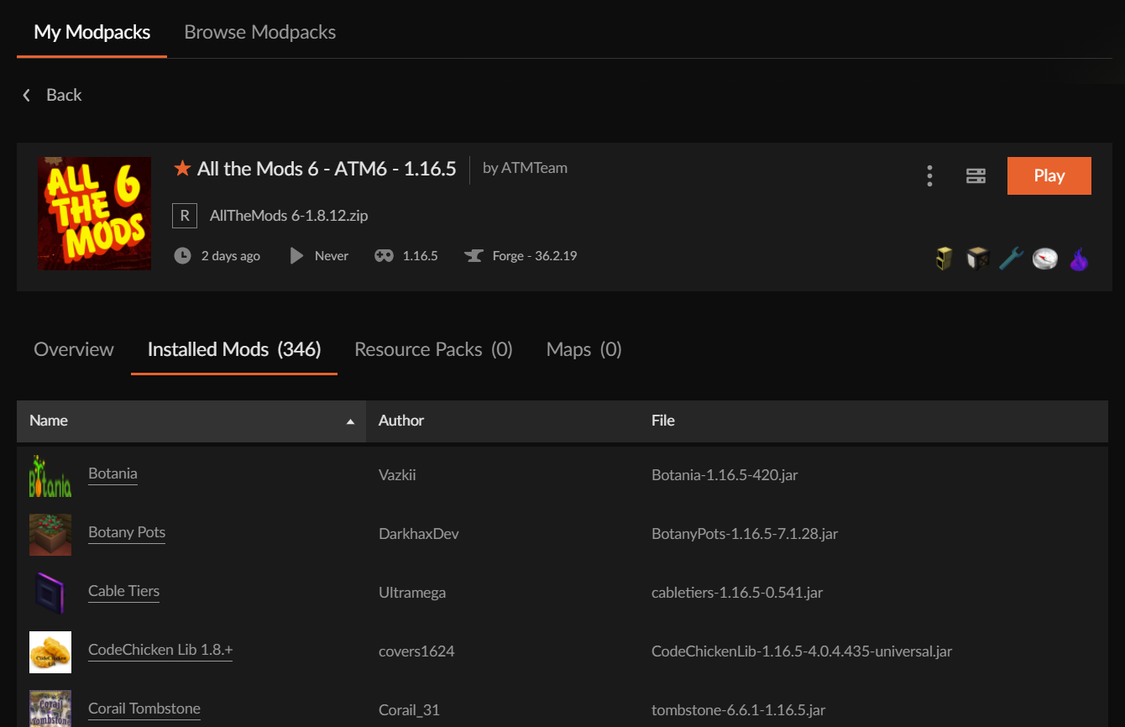
Task: Click the CodeChicken Lib mod icon
Action: point(50,652)
